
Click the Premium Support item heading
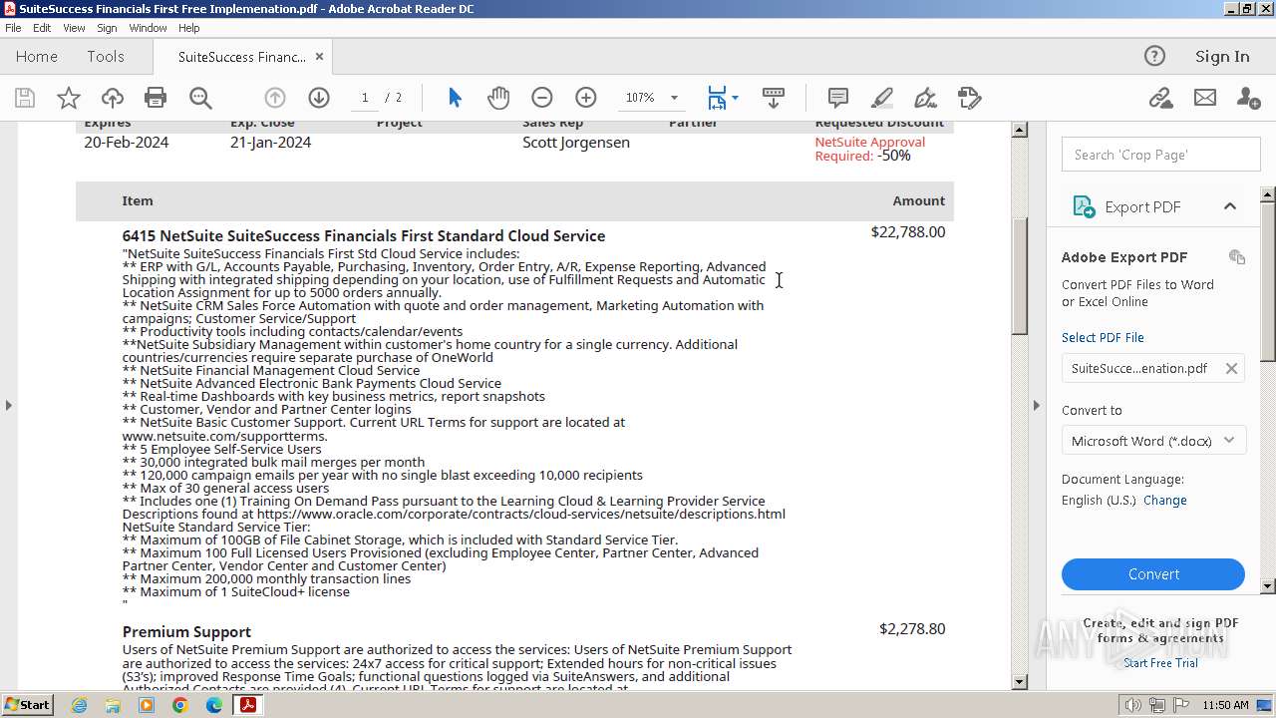[186, 632]
